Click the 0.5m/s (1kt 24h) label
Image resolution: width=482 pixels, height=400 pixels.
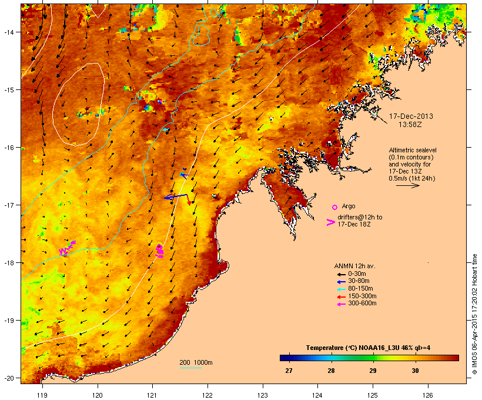pos(412,178)
